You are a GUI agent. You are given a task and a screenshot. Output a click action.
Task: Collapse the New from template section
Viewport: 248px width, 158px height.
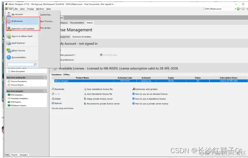45,91
